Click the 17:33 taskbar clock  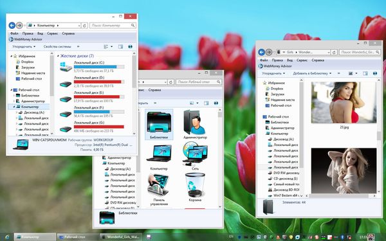(363, 237)
